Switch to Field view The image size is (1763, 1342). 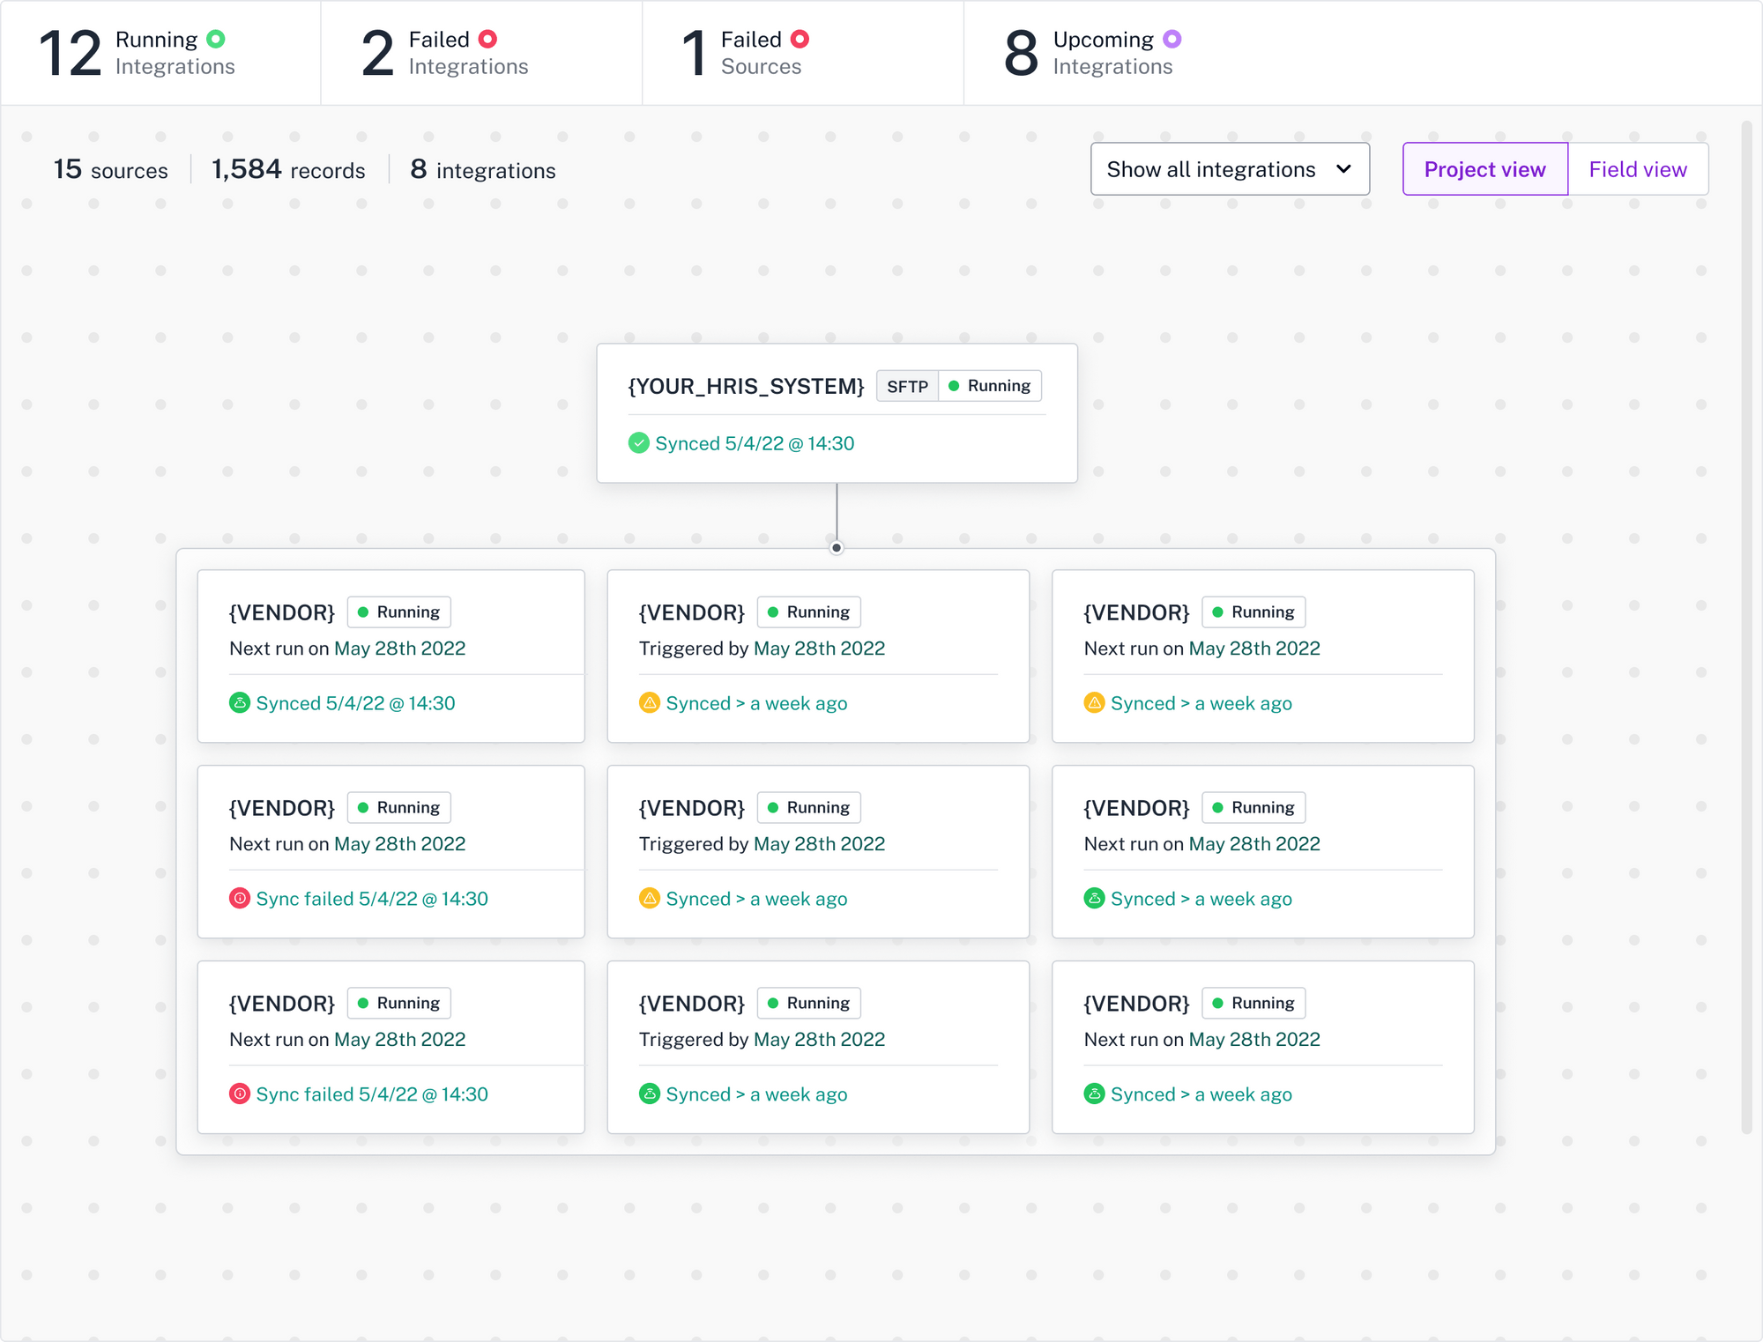1637,169
